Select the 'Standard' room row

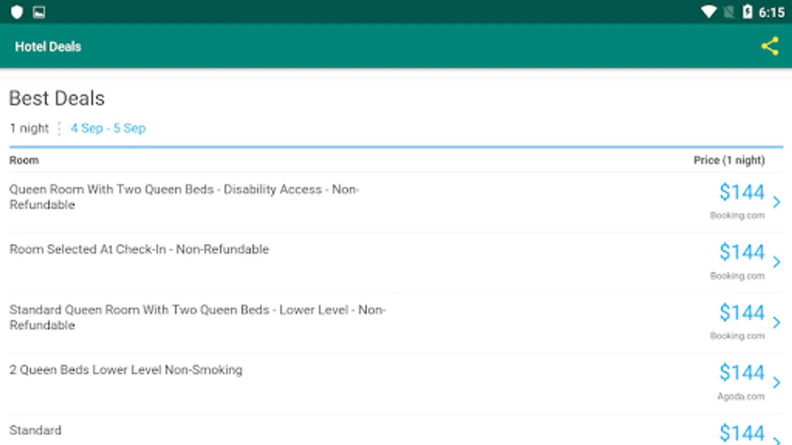[396, 430]
